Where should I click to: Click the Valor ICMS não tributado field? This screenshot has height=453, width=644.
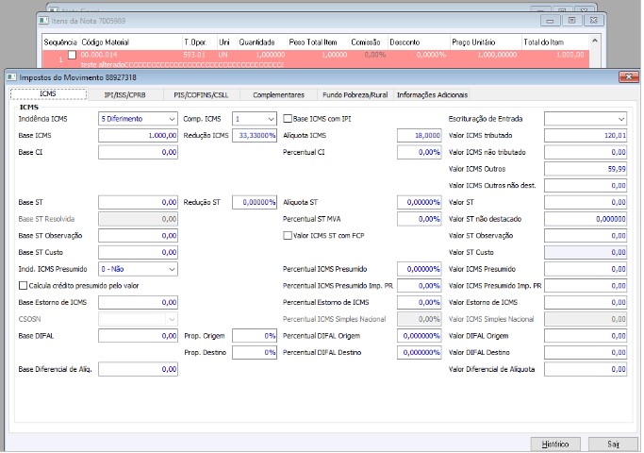586,152
